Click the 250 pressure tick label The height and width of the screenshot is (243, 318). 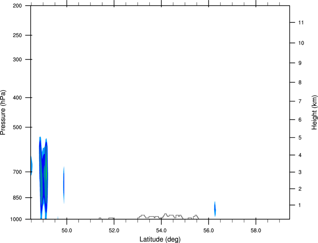pyautogui.click(x=17, y=35)
